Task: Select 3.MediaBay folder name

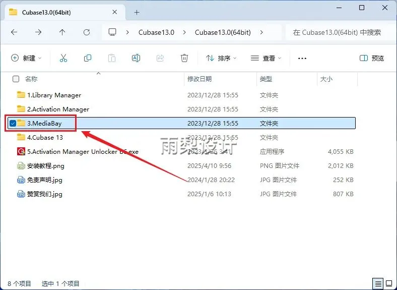Action: pyautogui.click(x=44, y=124)
